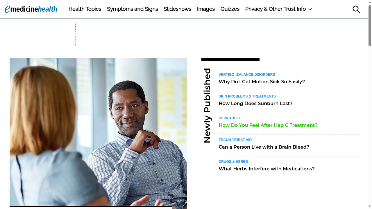Click the eMedicineHealth logo

point(31,9)
